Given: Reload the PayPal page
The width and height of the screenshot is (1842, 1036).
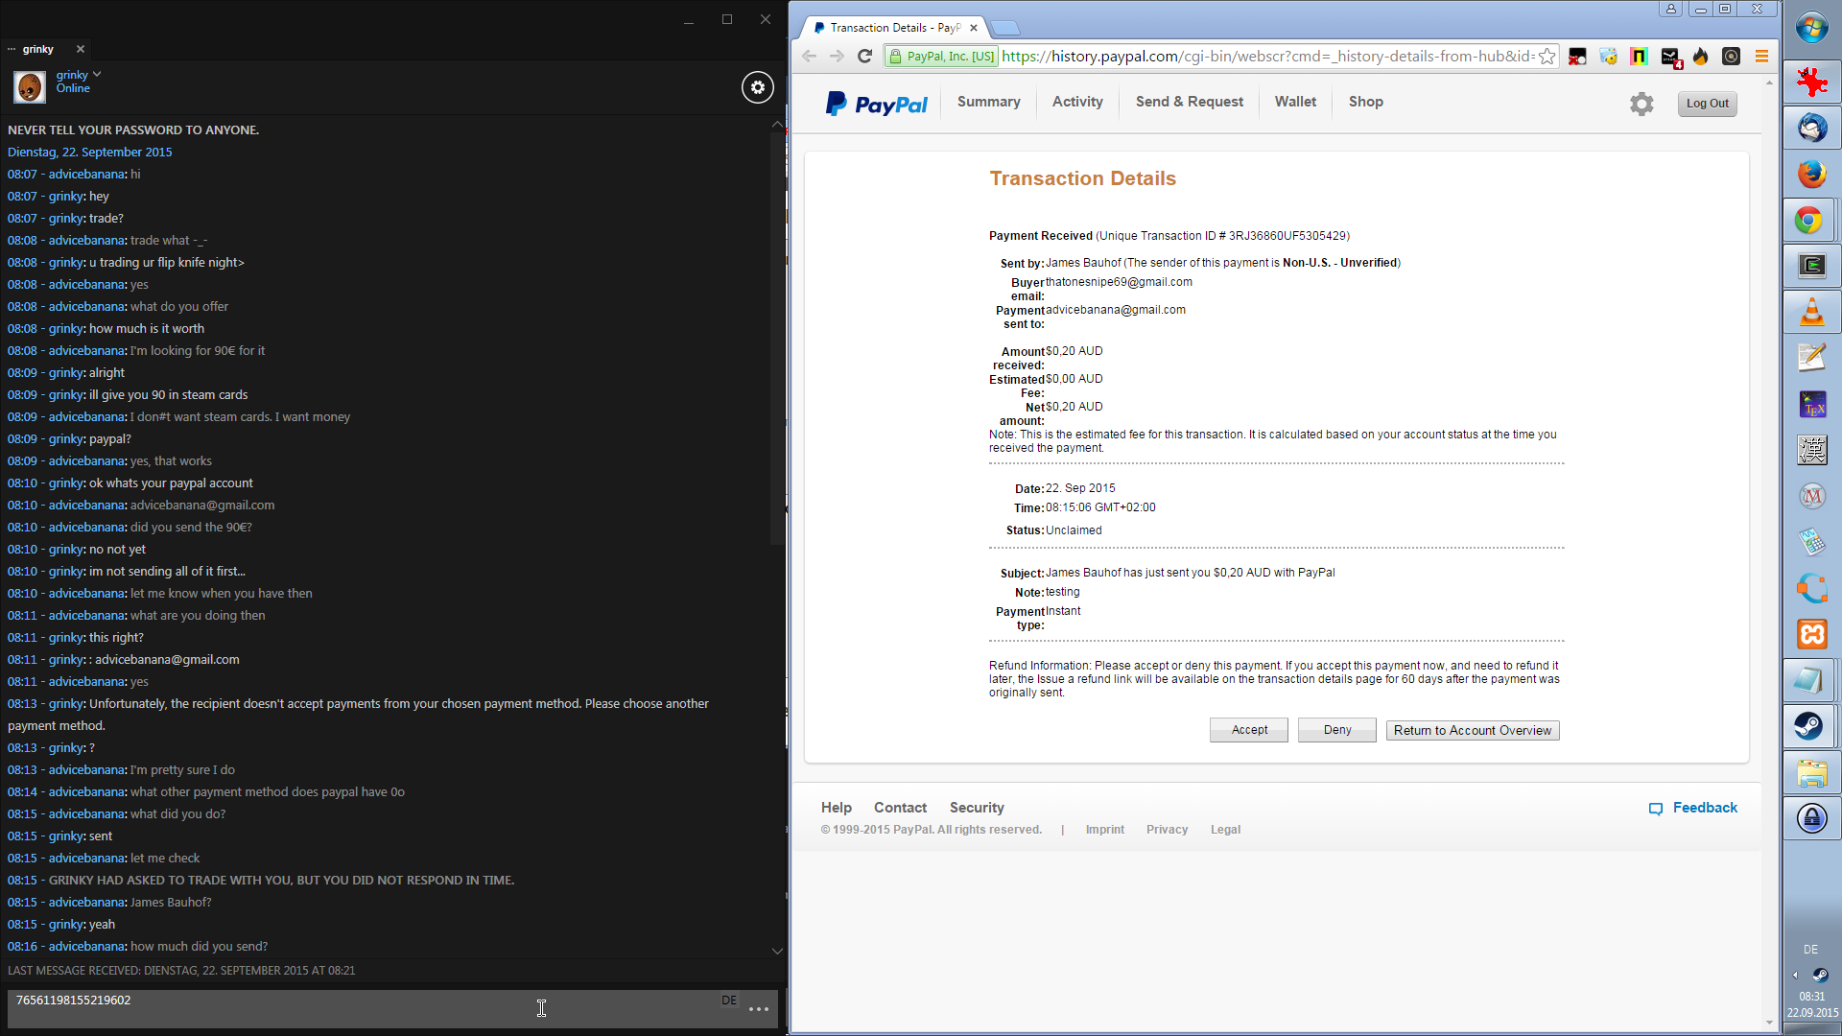Looking at the screenshot, I should click(864, 57).
